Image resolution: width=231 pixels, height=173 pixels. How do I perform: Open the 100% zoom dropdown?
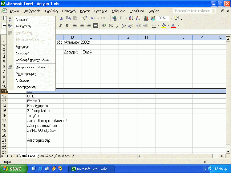point(171,18)
